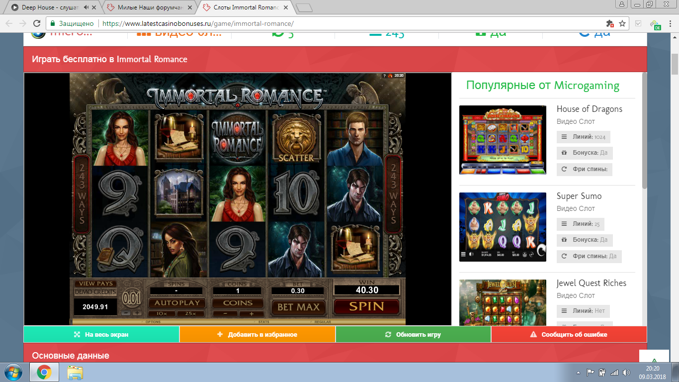Decrease coin size with minus under 0.01
The width and height of the screenshot is (679, 382).
pyautogui.click(x=126, y=313)
